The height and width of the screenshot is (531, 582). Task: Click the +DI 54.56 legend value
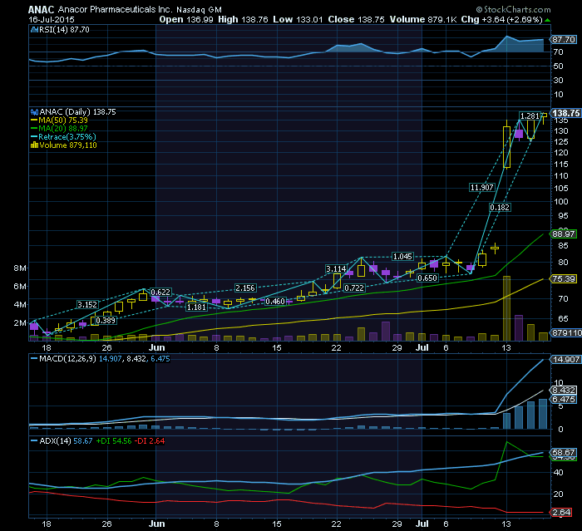pos(114,440)
